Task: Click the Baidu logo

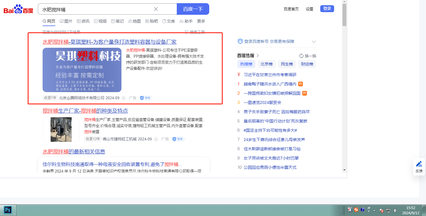Action: click(x=19, y=9)
